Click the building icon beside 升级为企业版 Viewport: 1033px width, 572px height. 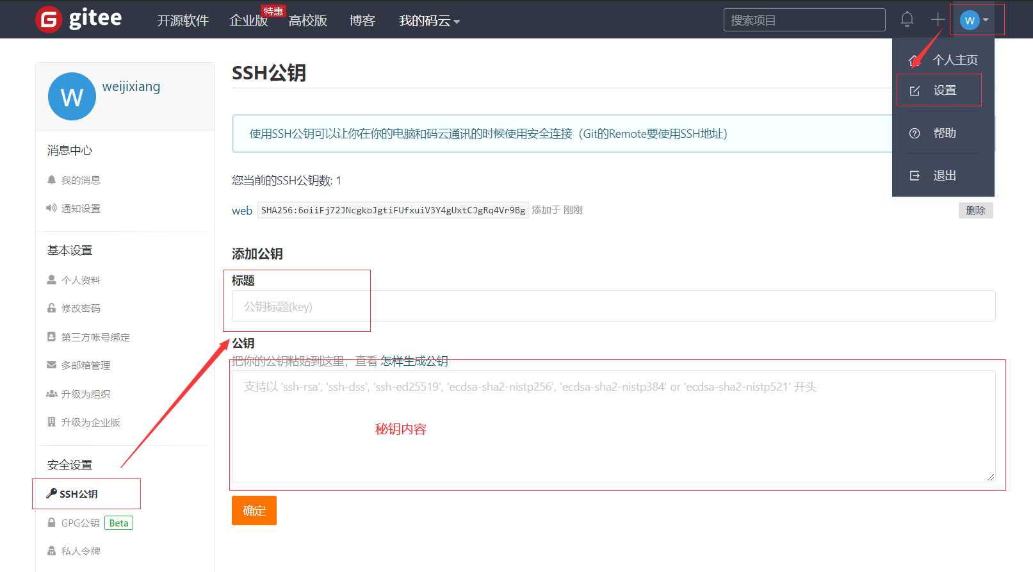[x=51, y=422]
